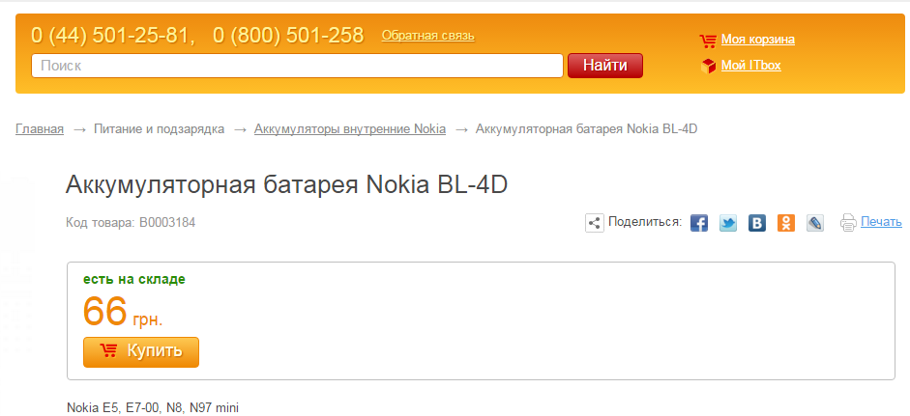Share the product on Odnoklassniki
The height and width of the screenshot is (416, 910).
point(786,223)
